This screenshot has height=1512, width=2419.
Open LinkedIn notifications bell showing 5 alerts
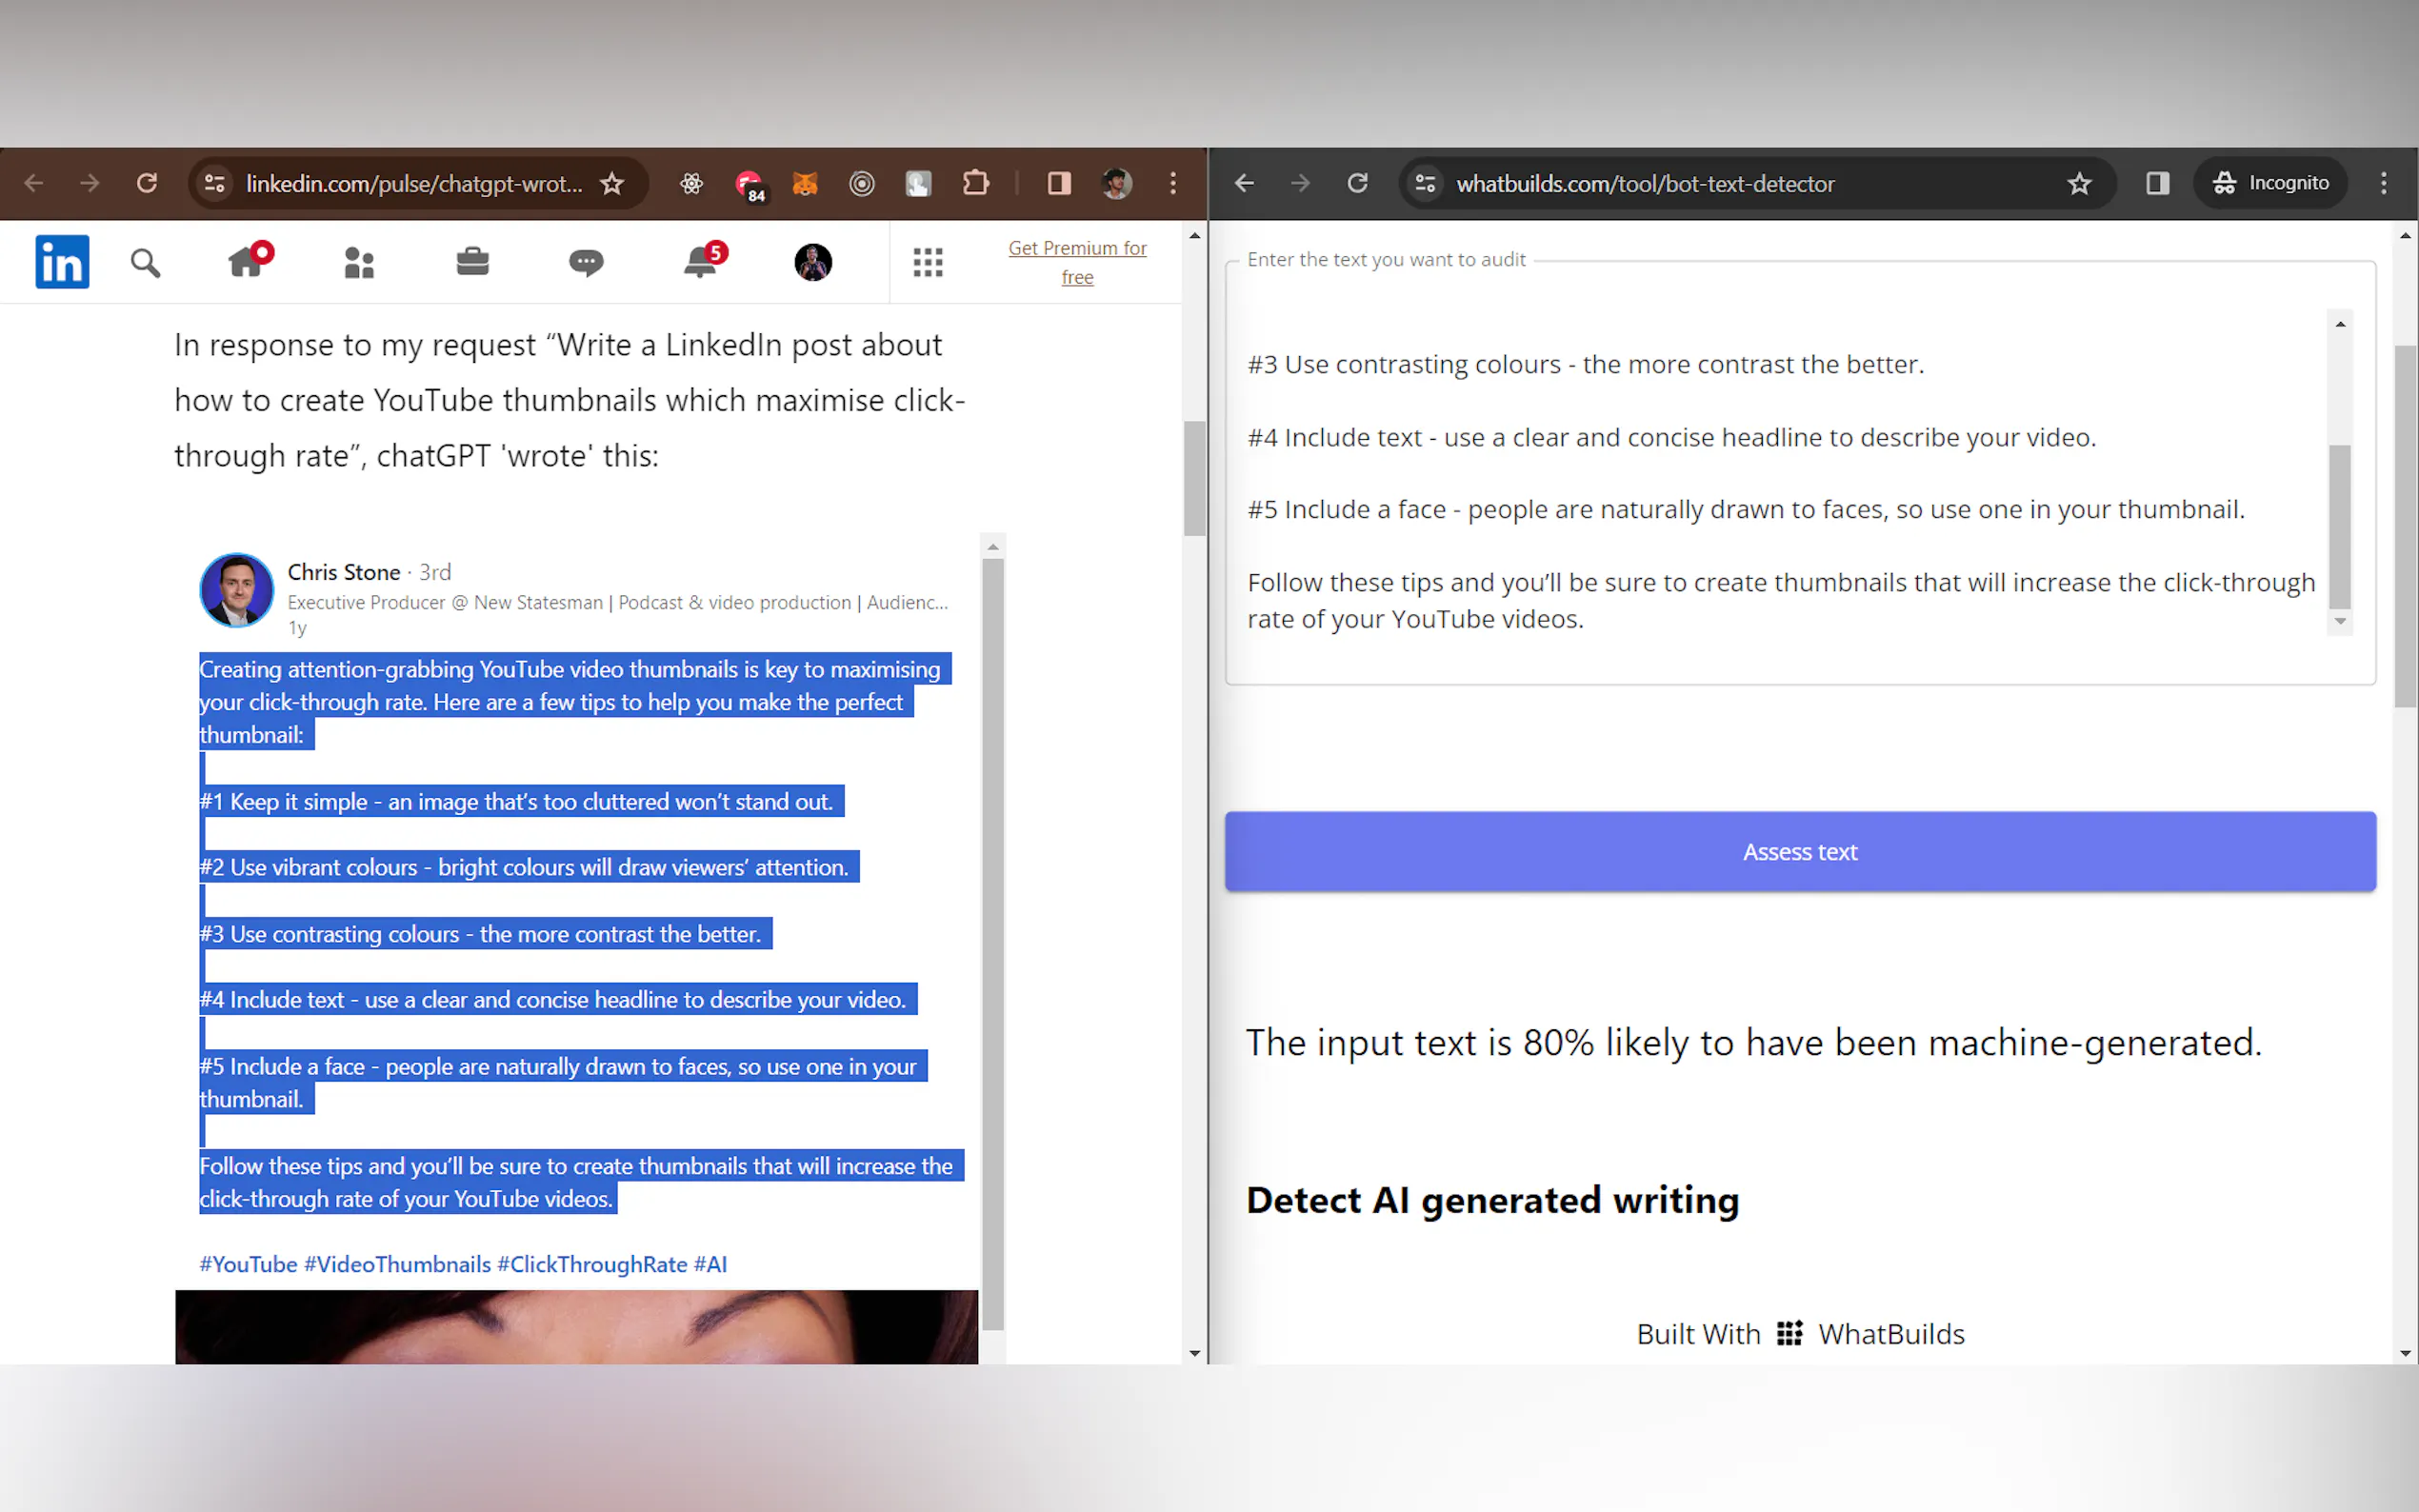tap(702, 262)
